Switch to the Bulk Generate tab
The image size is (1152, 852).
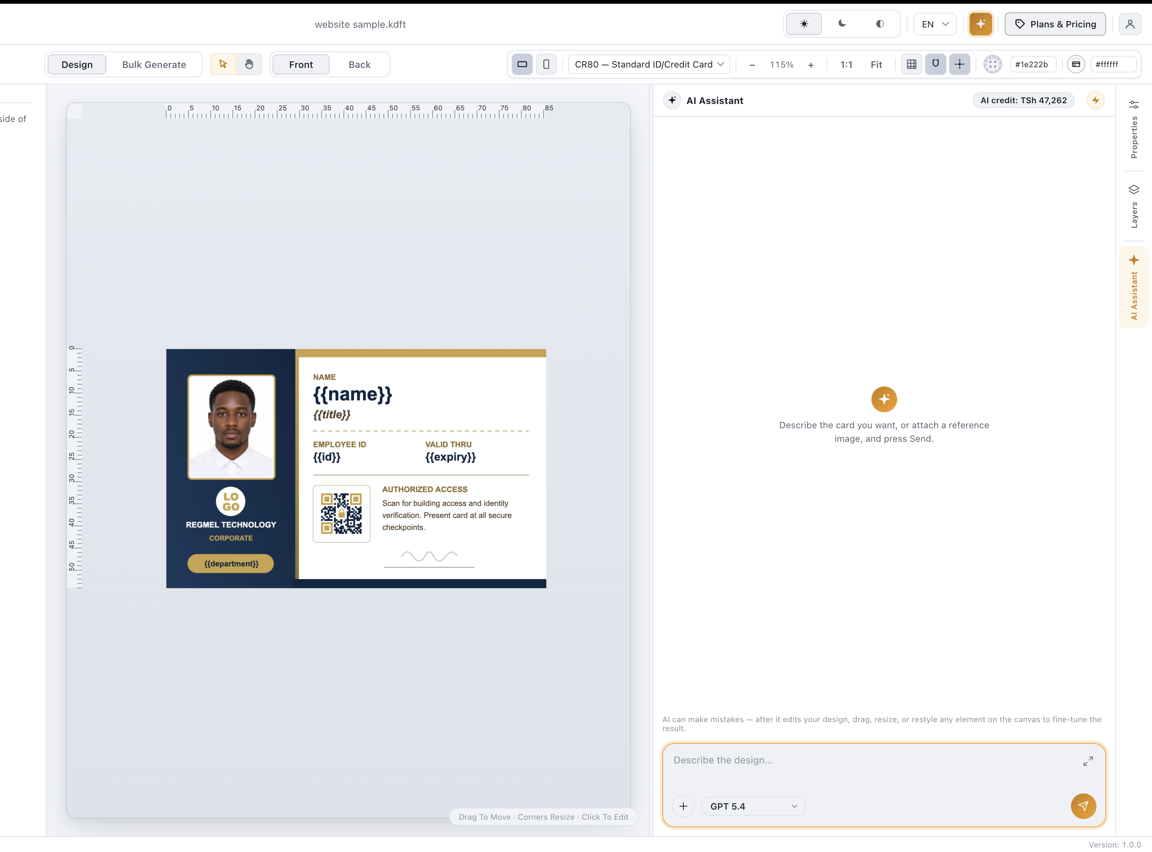click(x=154, y=65)
